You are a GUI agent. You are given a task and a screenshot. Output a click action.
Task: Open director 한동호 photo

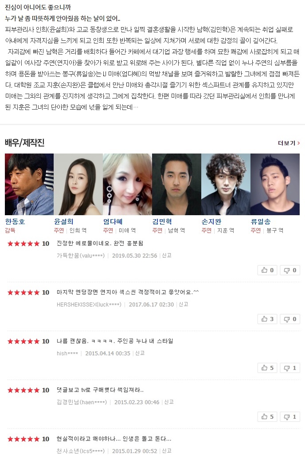click(x=29, y=184)
